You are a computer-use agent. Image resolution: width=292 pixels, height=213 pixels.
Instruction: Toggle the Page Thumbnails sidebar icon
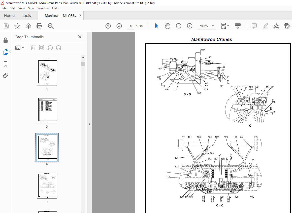click(6, 52)
